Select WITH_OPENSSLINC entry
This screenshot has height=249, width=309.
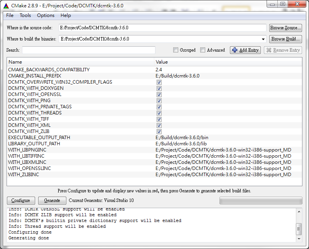pos(30,168)
